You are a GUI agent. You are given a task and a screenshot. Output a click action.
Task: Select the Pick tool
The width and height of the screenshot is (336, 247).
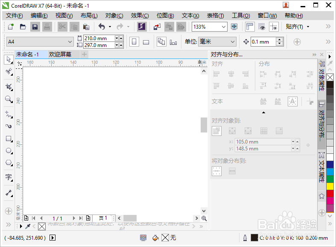click(9, 59)
